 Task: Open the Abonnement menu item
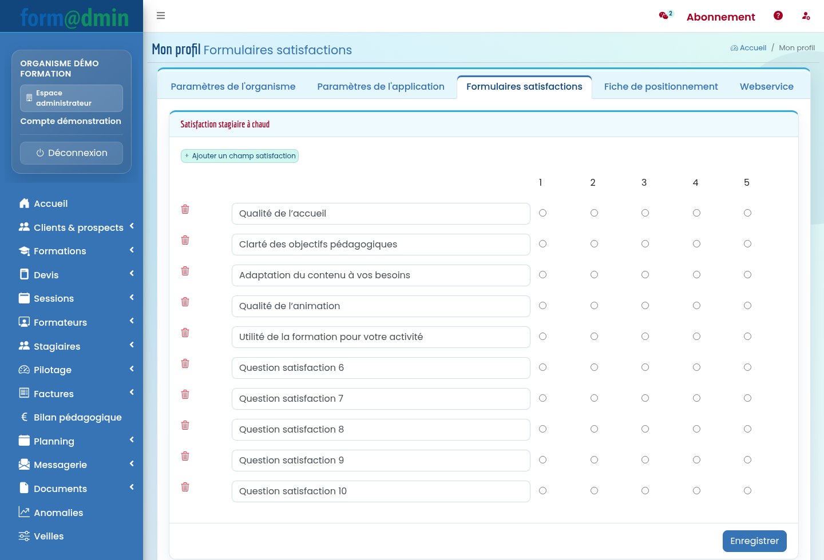coord(720,17)
